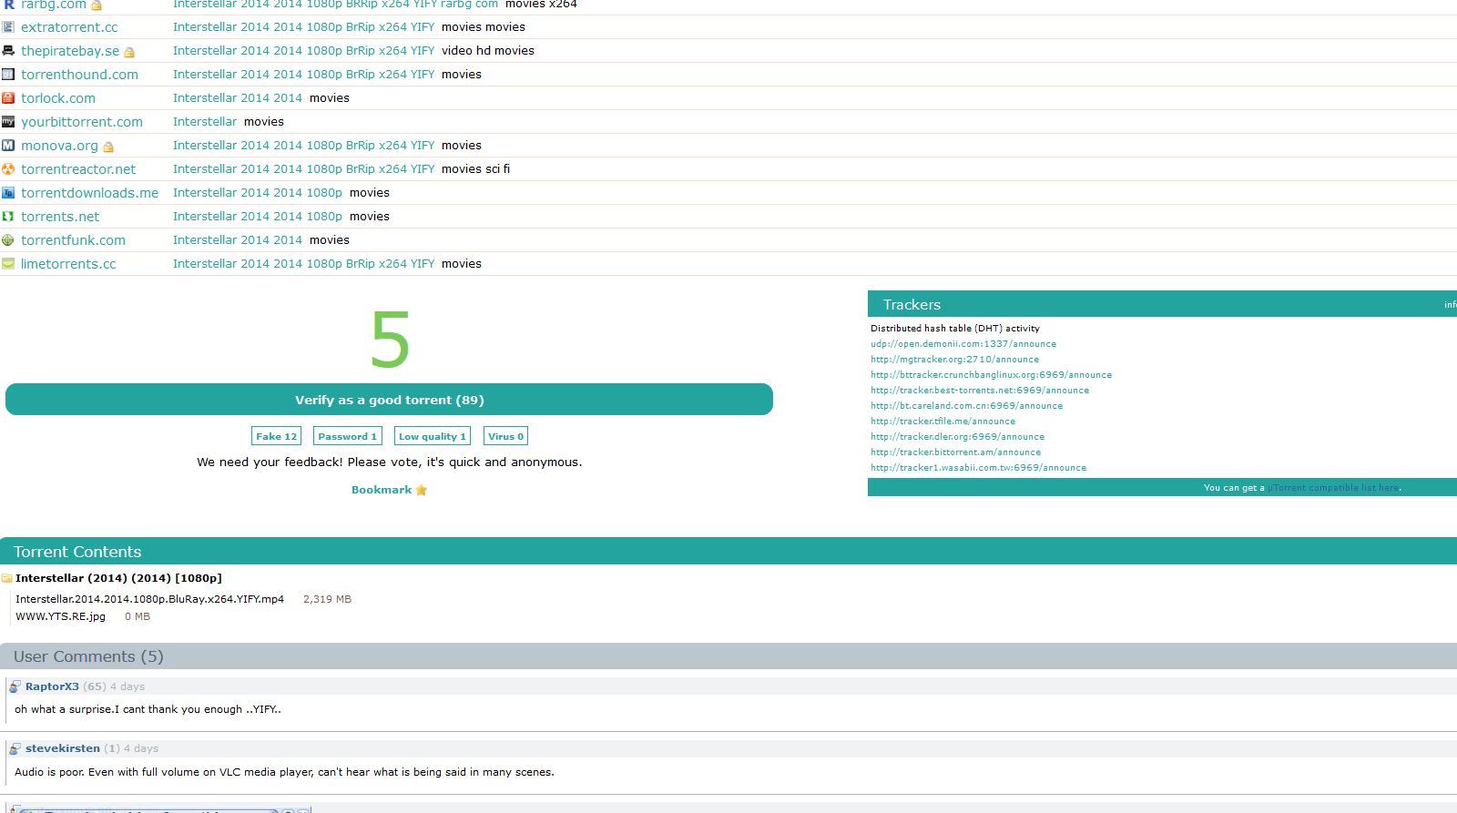Click the User Comments (5) header
1457x813 pixels.
click(x=88, y=656)
